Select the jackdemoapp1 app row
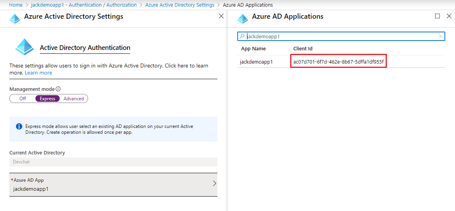This screenshot has height=211, width=455. click(256, 62)
